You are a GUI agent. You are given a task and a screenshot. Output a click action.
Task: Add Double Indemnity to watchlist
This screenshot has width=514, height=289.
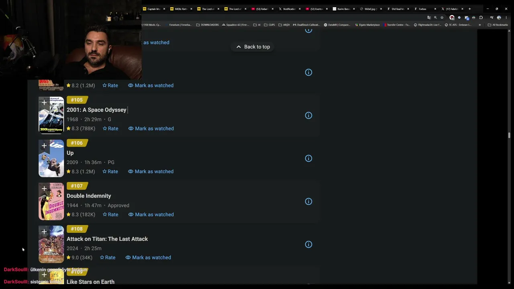pyautogui.click(x=44, y=189)
